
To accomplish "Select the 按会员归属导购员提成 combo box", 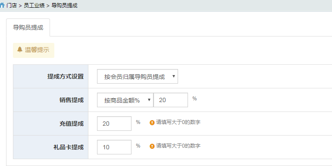I will point(138,76).
